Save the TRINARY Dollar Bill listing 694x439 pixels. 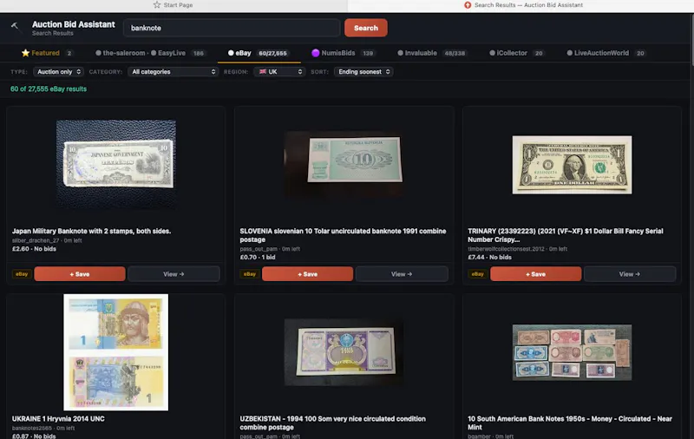point(535,274)
